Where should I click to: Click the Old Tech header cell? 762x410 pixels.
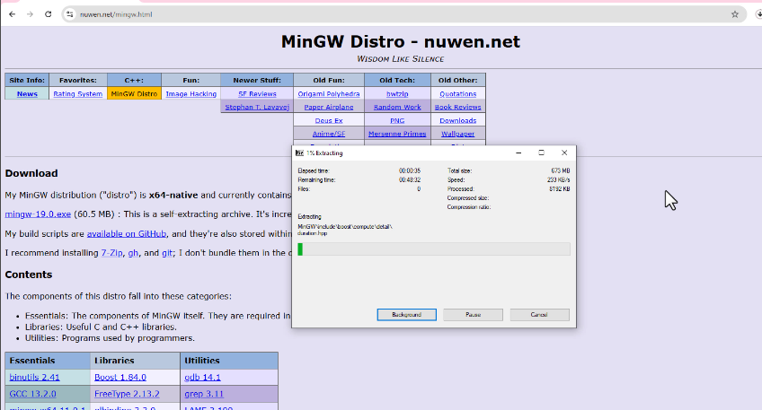click(x=397, y=81)
